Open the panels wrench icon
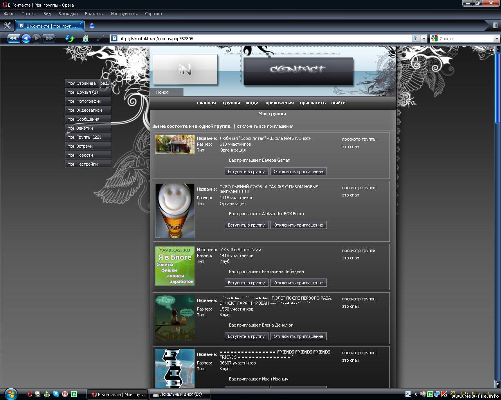 [x=7, y=26]
